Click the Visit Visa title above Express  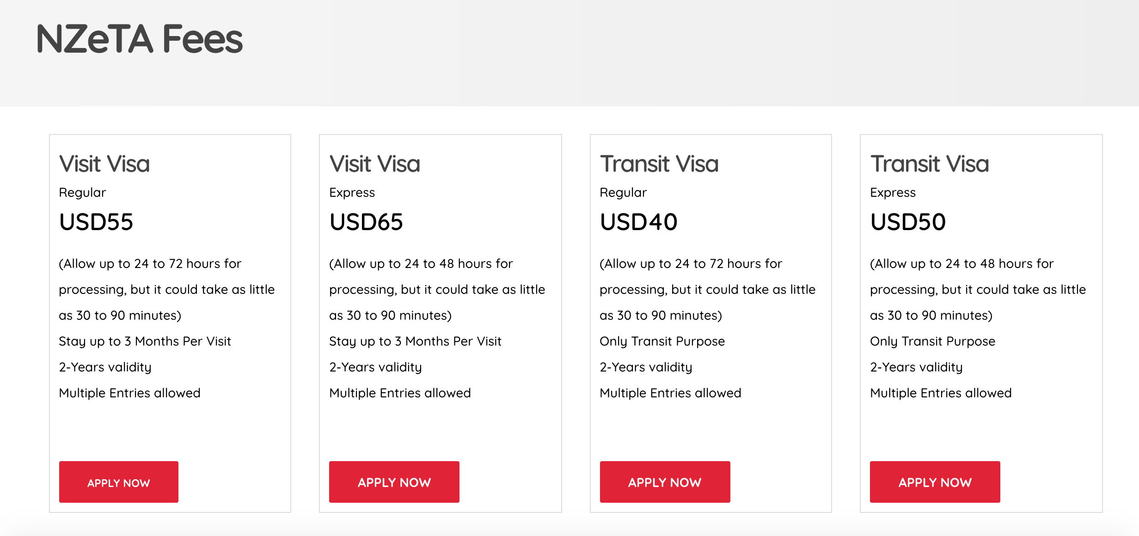tap(375, 164)
